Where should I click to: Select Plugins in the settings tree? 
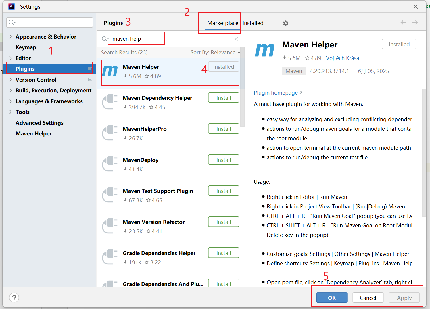[x=49, y=69]
